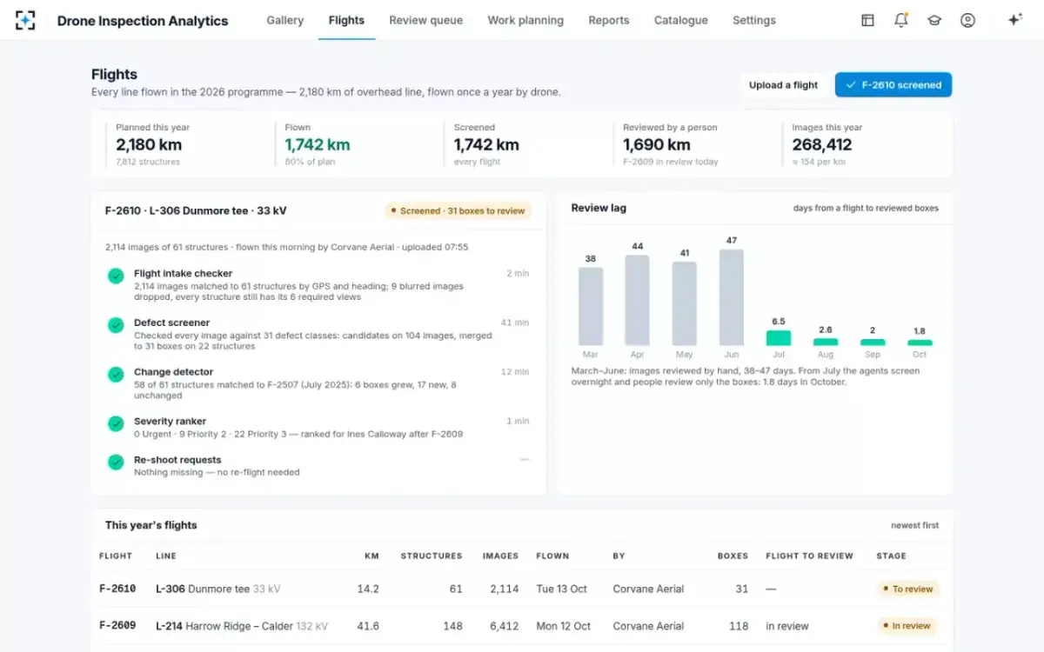The height and width of the screenshot is (652, 1044).
Task: Open the user account icon
Action: pos(967,20)
